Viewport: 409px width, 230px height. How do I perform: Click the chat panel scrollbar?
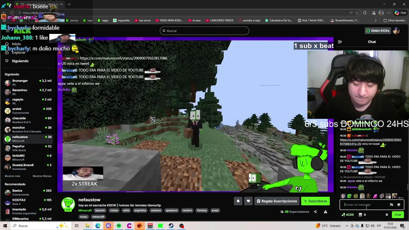407,187
